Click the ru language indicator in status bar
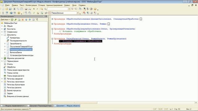The height and width of the screenshot is (111, 198). coord(171,109)
